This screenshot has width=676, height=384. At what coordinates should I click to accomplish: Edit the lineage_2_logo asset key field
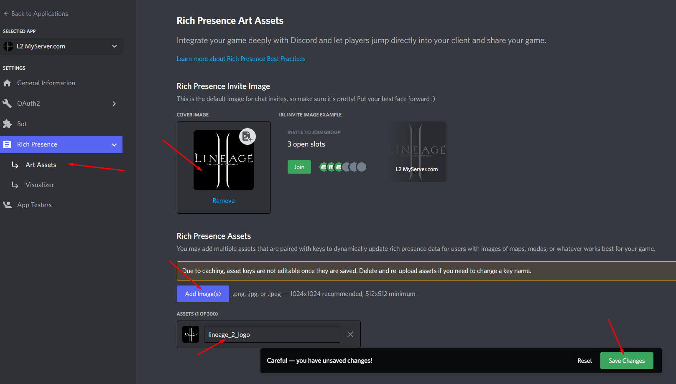coord(272,334)
